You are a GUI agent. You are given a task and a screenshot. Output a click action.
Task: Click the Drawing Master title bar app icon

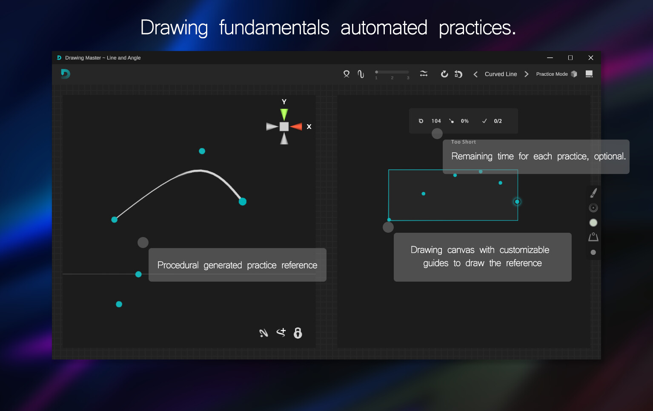coord(59,57)
